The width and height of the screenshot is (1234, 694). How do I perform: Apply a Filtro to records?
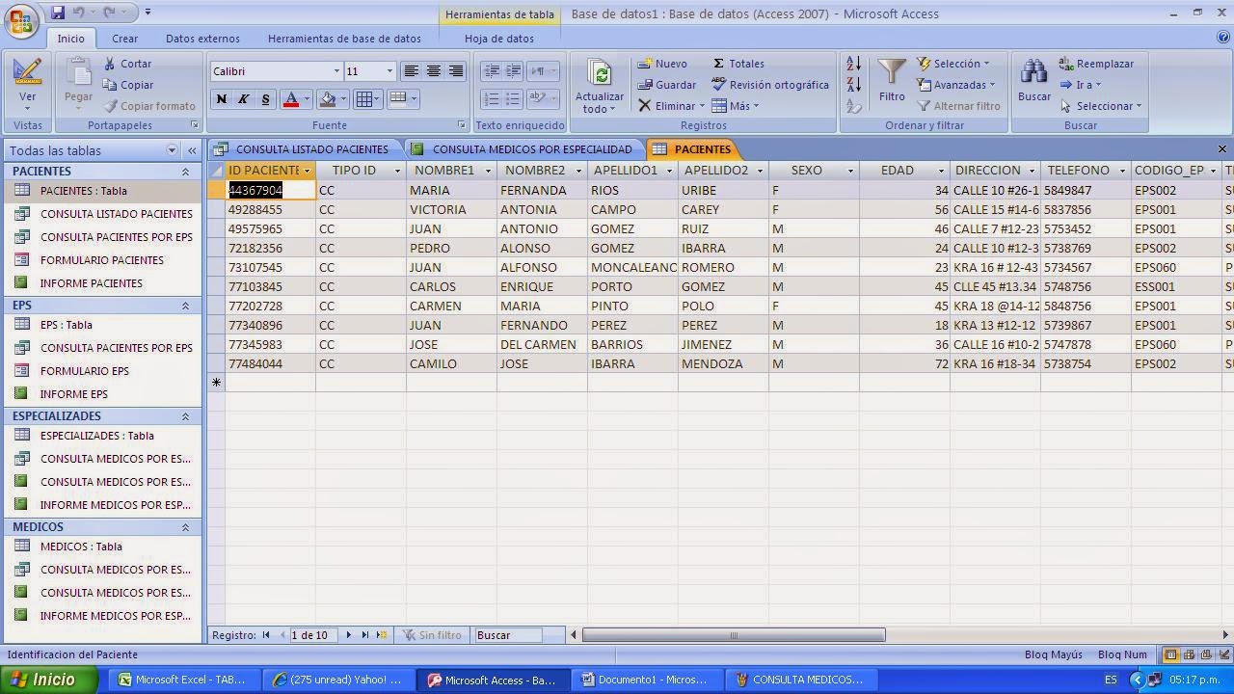tap(891, 84)
